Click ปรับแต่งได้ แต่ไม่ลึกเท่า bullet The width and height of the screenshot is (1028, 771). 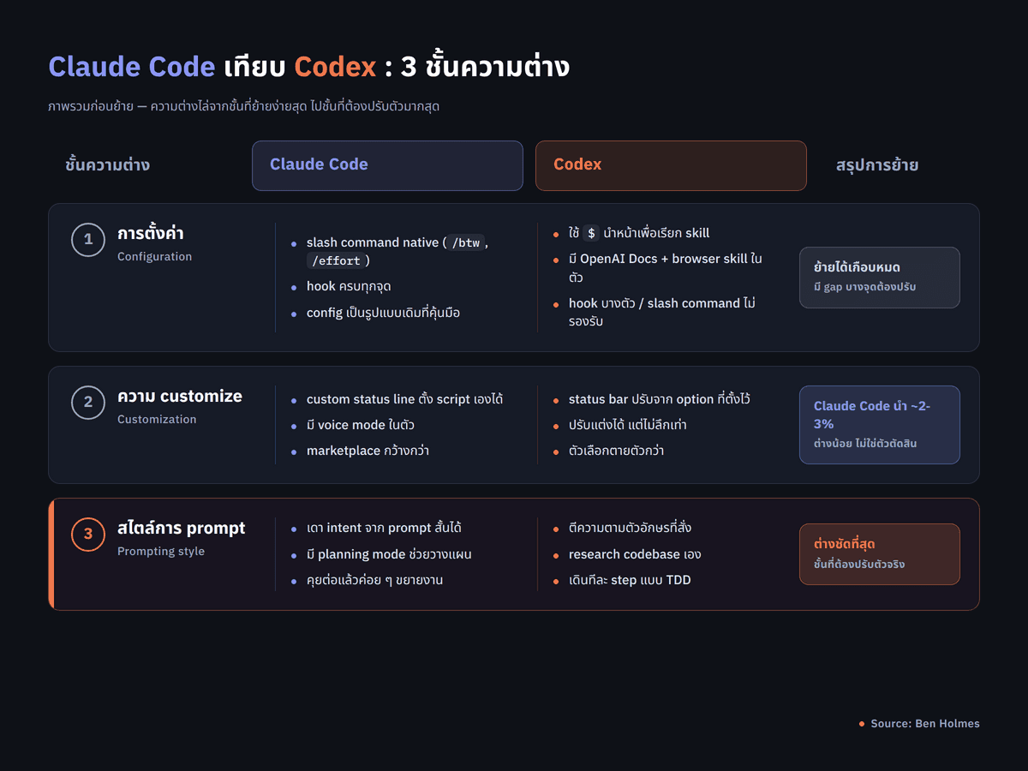pyautogui.click(x=628, y=425)
